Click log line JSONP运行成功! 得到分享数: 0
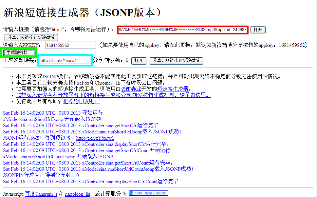This screenshot has width=317, height=197. (x=41, y=175)
